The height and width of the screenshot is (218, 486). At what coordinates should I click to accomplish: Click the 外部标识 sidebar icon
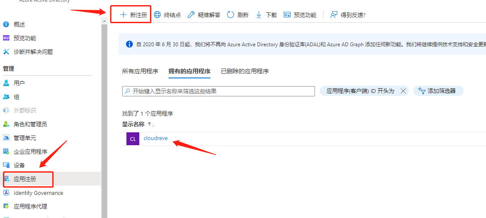[x=6, y=110]
